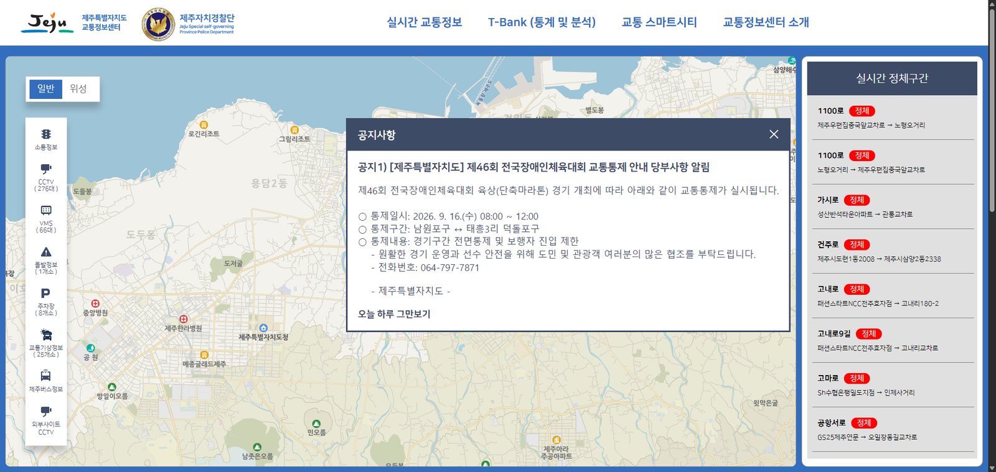This screenshot has width=996, height=472.
Task: Click the 제주아라주공아파트 map marker
Action: pos(557,440)
